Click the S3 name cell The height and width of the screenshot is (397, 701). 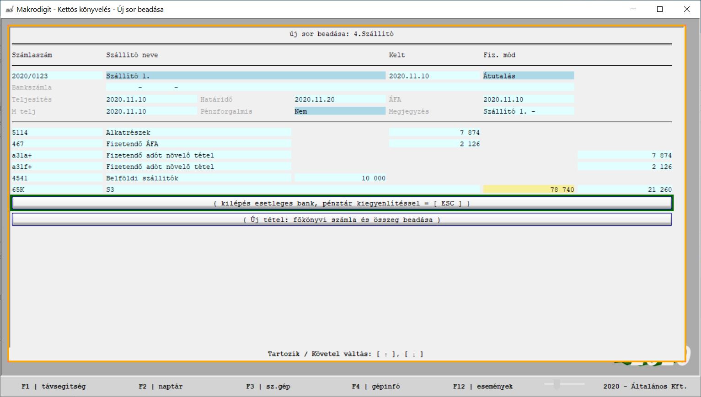pos(293,189)
